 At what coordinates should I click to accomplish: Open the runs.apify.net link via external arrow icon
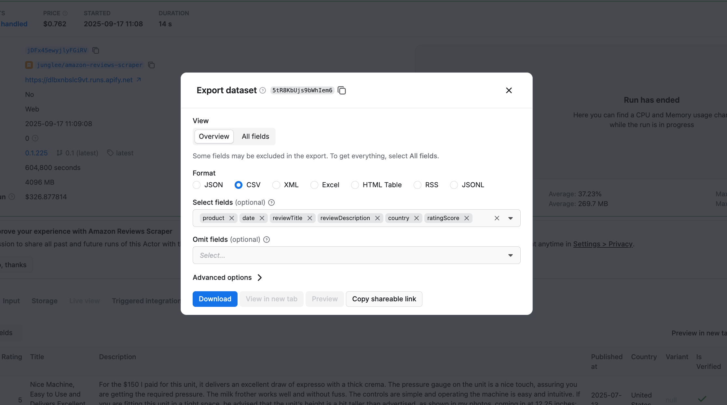(138, 80)
